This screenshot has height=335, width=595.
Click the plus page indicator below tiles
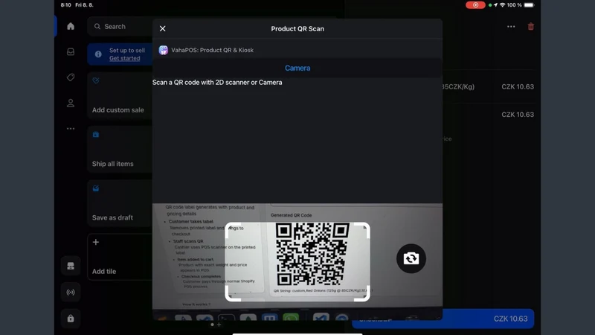[219, 325]
